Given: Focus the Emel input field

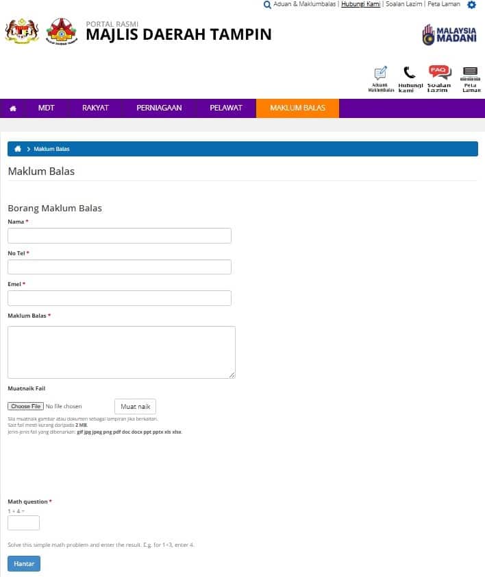Looking at the screenshot, I should click(119, 298).
